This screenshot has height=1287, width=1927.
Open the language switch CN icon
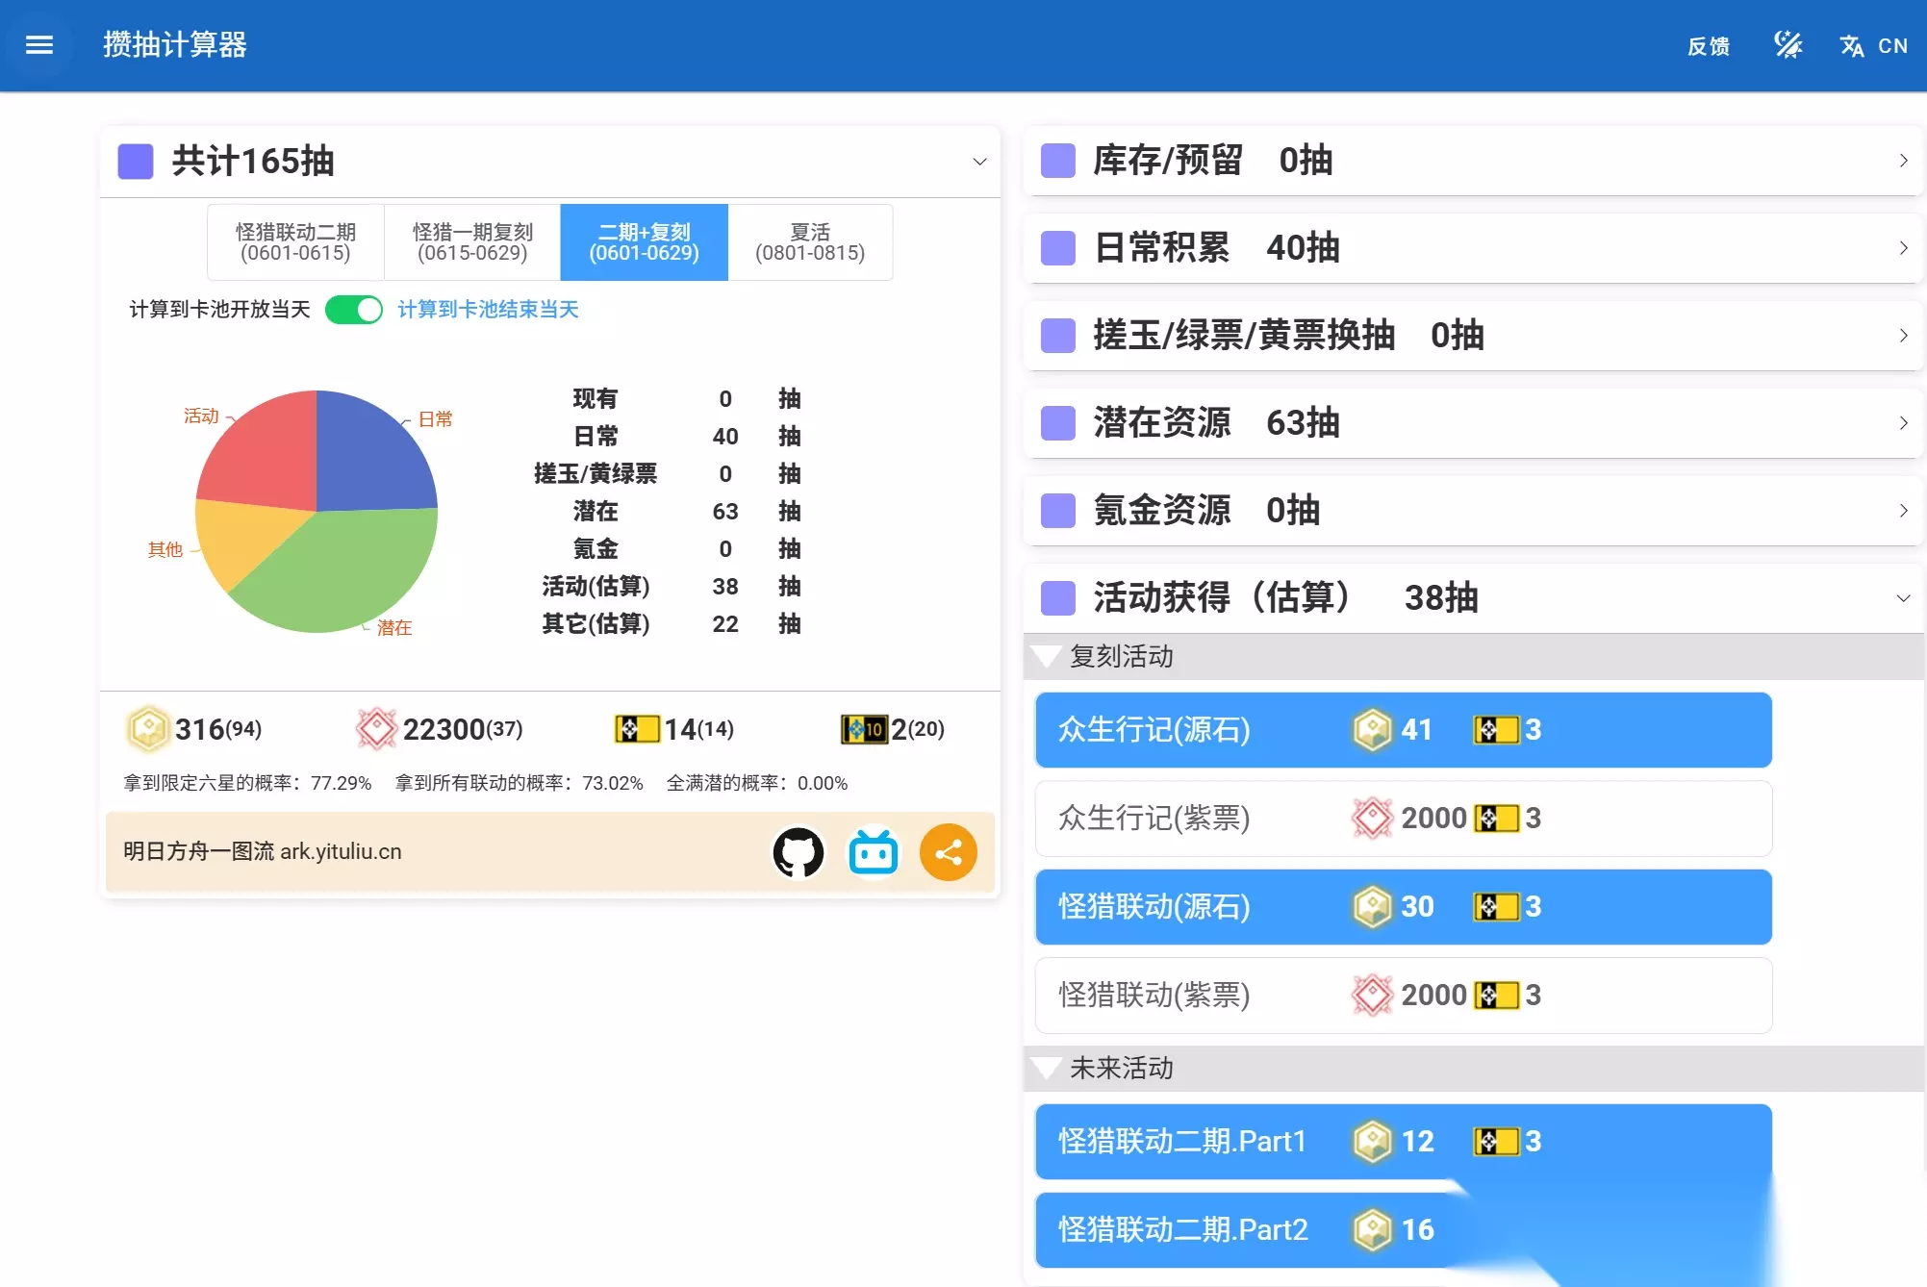(x=1873, y=45)
